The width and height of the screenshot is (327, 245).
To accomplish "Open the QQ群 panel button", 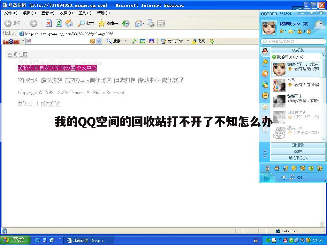I will click(298, 152).
